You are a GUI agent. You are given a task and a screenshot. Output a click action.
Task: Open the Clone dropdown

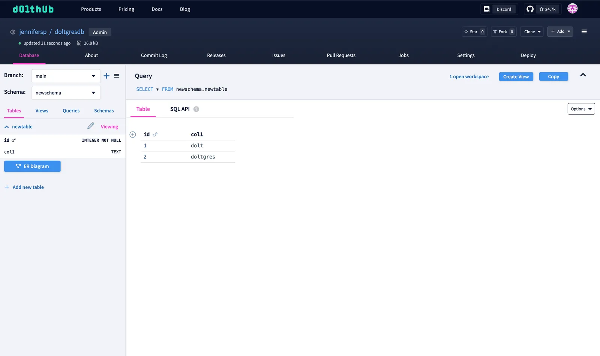[x=532, y=32]
